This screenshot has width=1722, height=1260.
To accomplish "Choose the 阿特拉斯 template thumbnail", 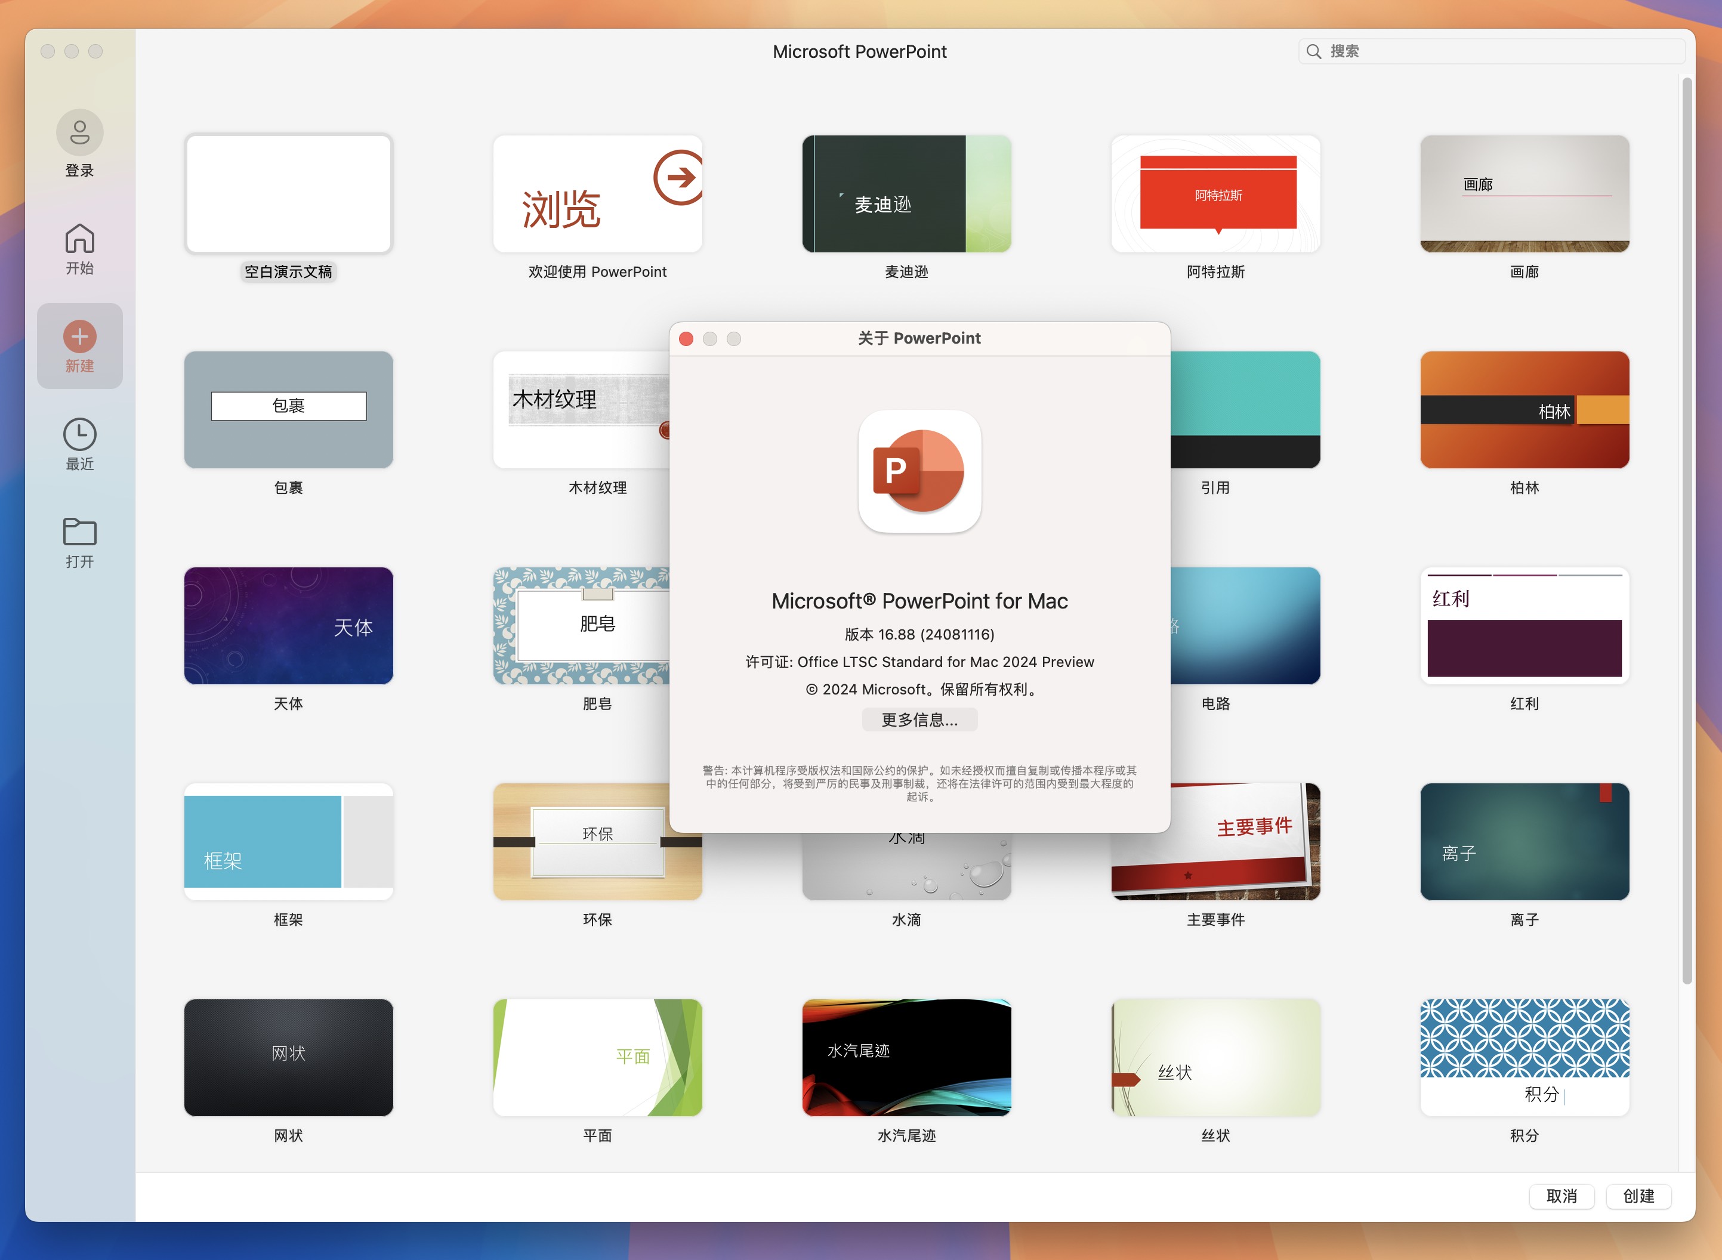I will 1215,194.
